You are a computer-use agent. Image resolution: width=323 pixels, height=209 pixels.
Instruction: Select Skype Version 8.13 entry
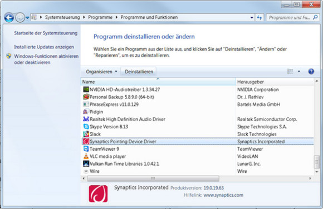pos(109,127)
